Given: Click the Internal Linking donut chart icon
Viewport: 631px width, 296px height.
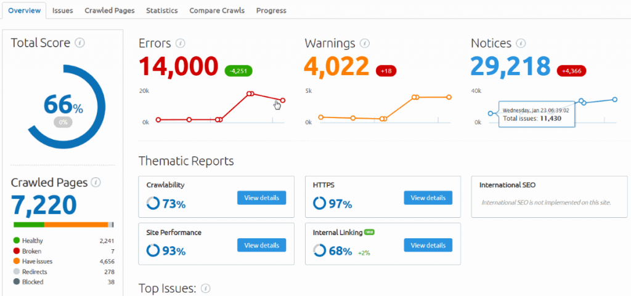Looking at the screenshot, I should (x=319, y=250).
